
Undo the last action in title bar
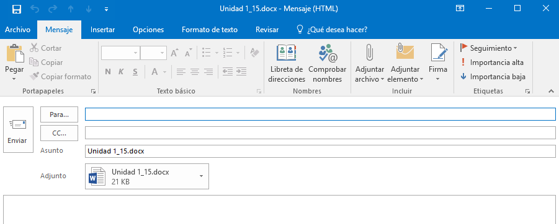tap(35, 9)
